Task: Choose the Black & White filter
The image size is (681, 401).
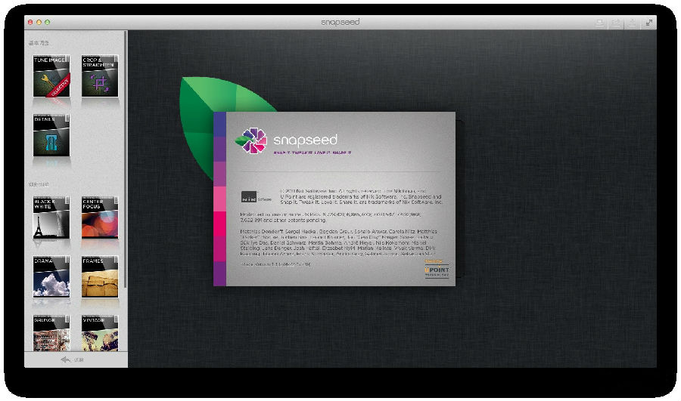Action: tap(52, 219)
